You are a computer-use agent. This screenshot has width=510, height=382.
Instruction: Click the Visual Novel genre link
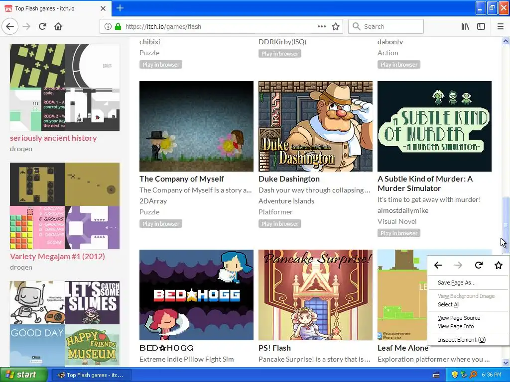[397, 221]
